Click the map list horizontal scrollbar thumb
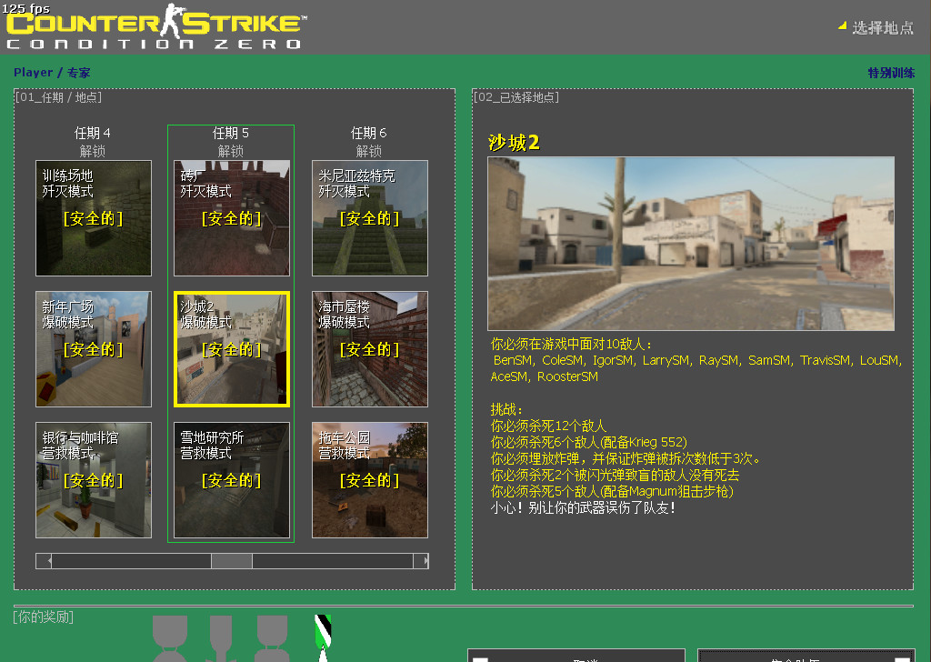Image resolution: width=931 pixels, height=662 pixels. 232,561
